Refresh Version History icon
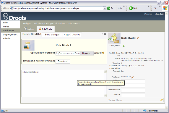The image size is (169, 113). click(161, 100)
